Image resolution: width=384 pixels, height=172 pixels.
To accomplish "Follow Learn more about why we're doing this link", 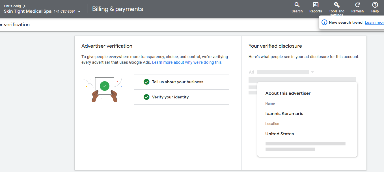I will click(187, 62).
